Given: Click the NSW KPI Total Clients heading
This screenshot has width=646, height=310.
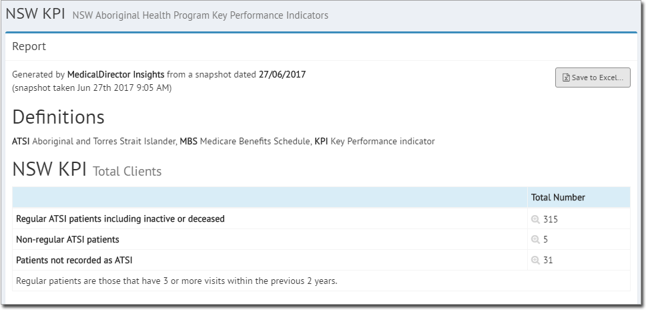Looking at the screenshot, I should pos(87,170).
